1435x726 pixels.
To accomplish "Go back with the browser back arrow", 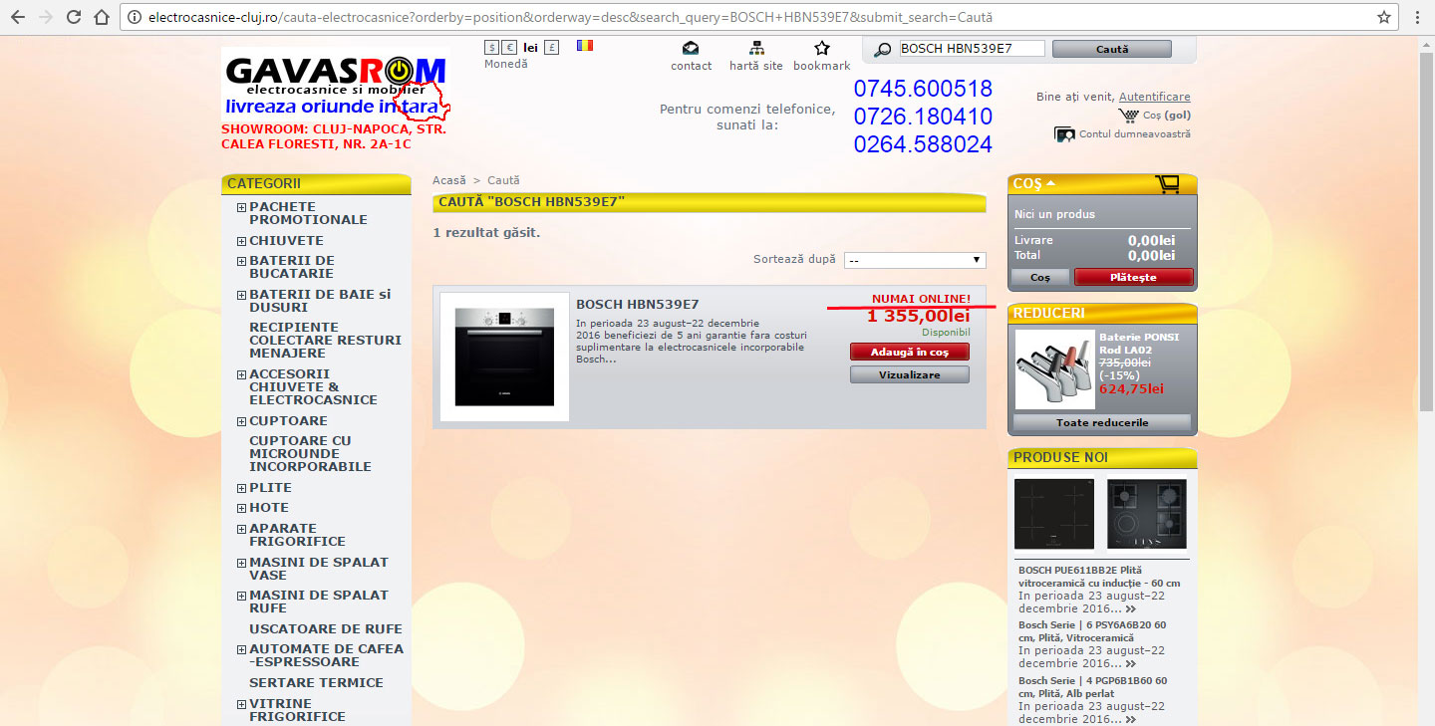I will click(18, 17).
